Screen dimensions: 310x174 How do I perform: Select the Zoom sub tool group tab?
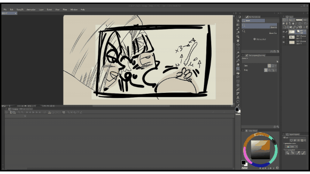(x=253, y=20)
